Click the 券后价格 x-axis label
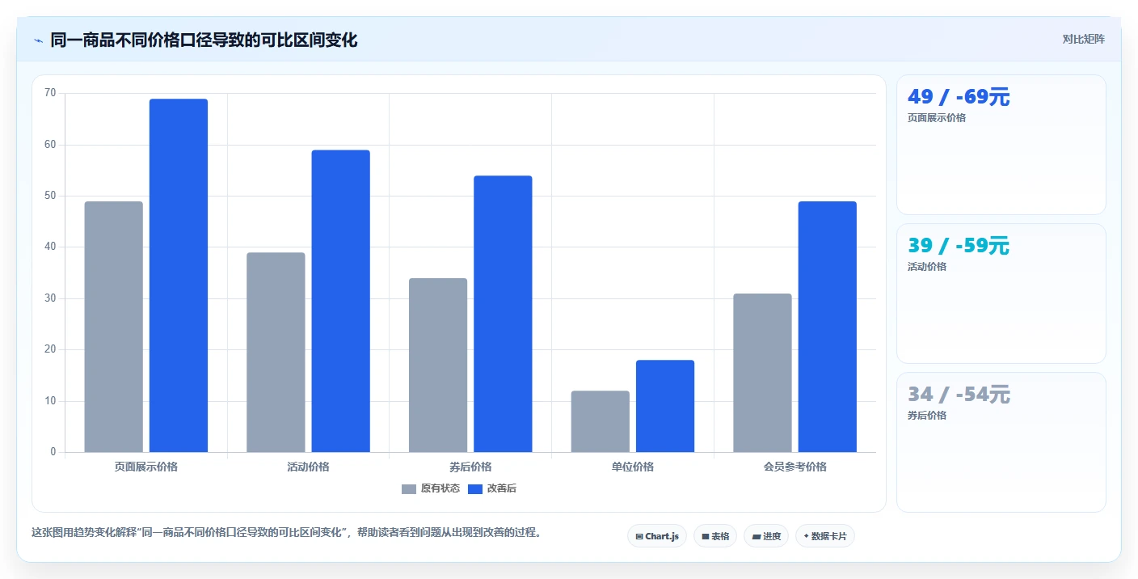This screenshot has width=1138, height=579. pos(470,467)
